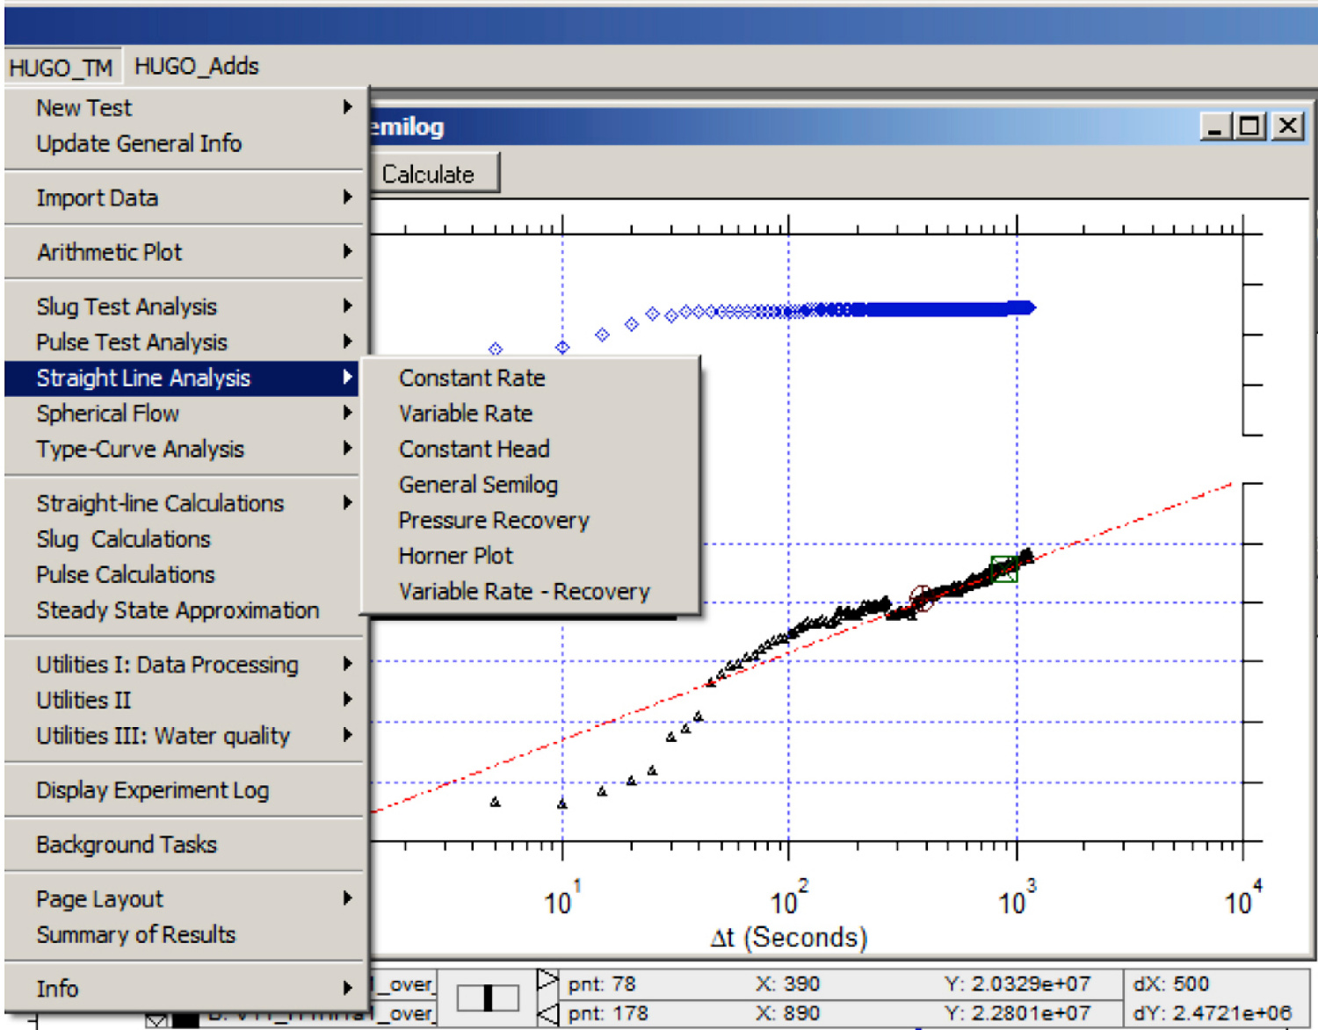Expand Straight-line Calculations submenu

(184, 503)
